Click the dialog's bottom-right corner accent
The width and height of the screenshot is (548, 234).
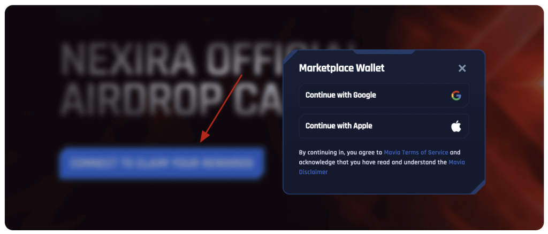[x=477, y=186]
